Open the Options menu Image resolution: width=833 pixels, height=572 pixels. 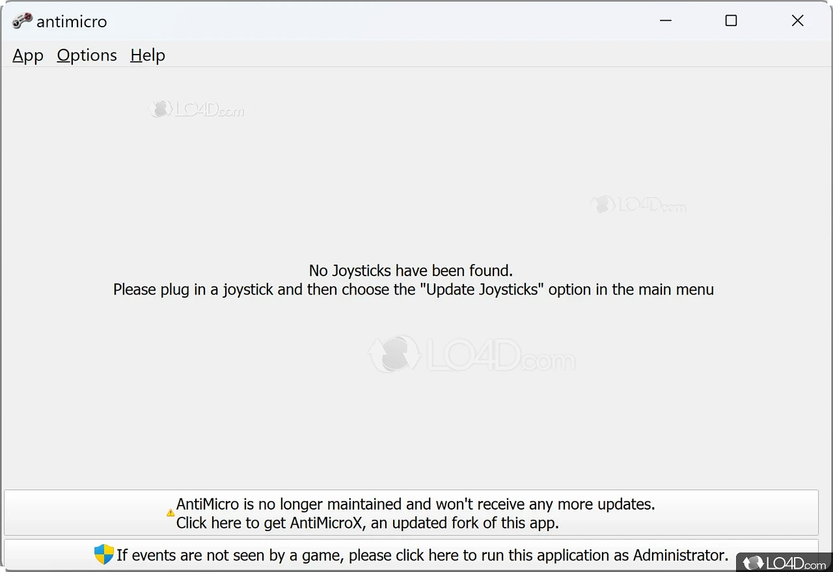point(87,55)
